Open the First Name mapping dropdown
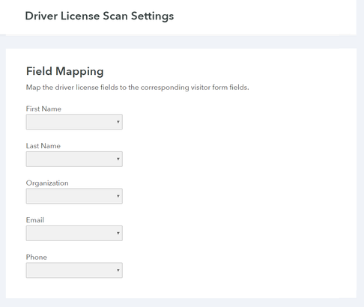The image size is (364, 307). (x=74, y=122)
